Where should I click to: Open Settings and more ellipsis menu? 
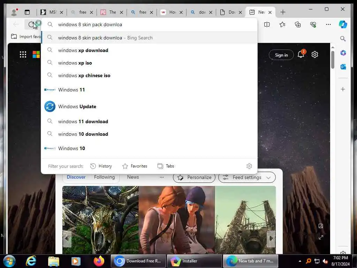(328, 24)
